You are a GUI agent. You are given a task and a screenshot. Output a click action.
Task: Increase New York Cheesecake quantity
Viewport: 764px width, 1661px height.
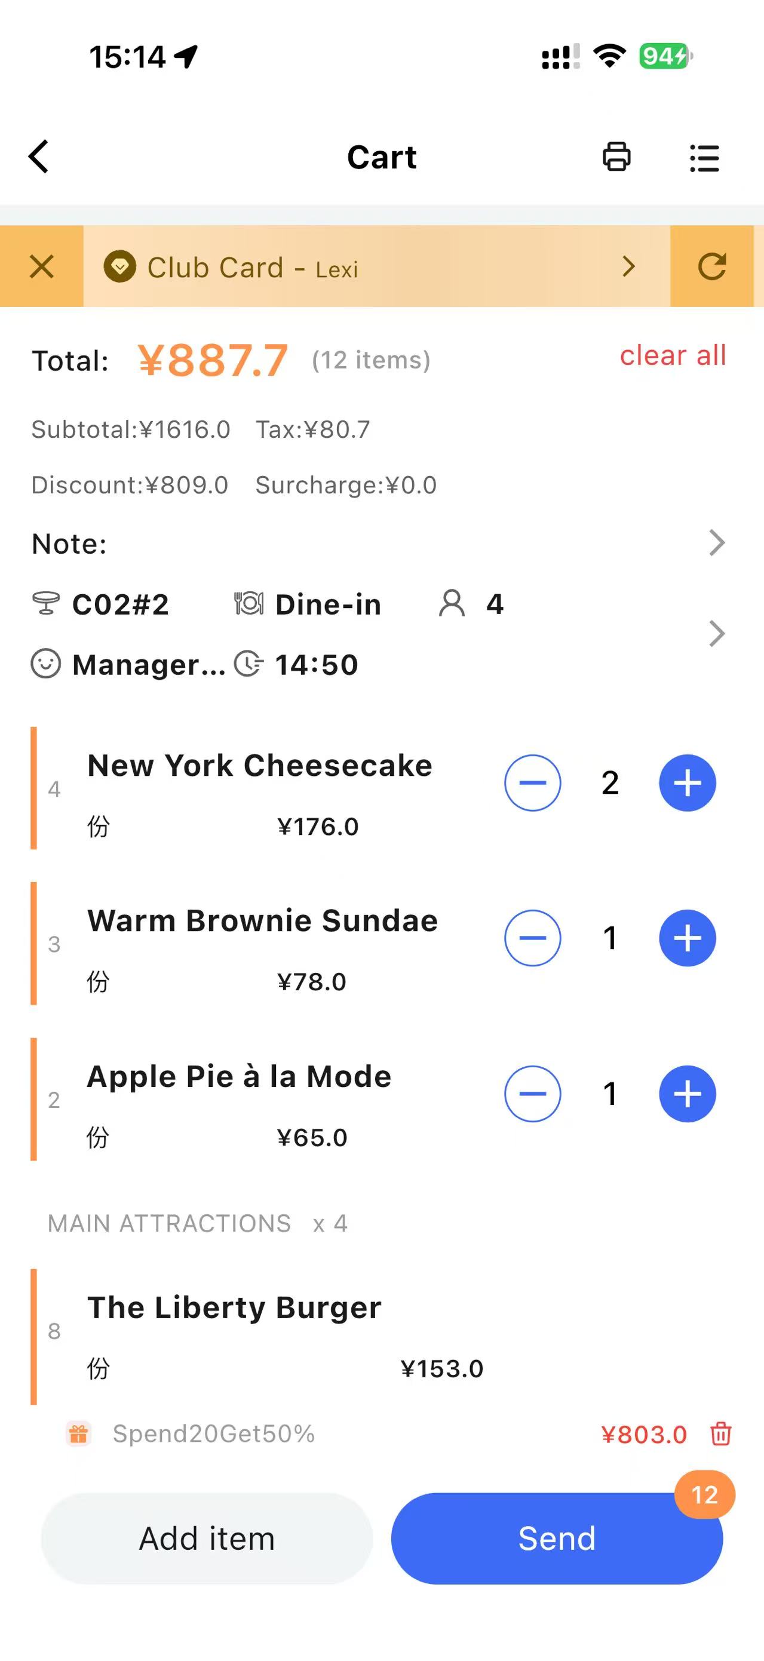click(688, 783)
